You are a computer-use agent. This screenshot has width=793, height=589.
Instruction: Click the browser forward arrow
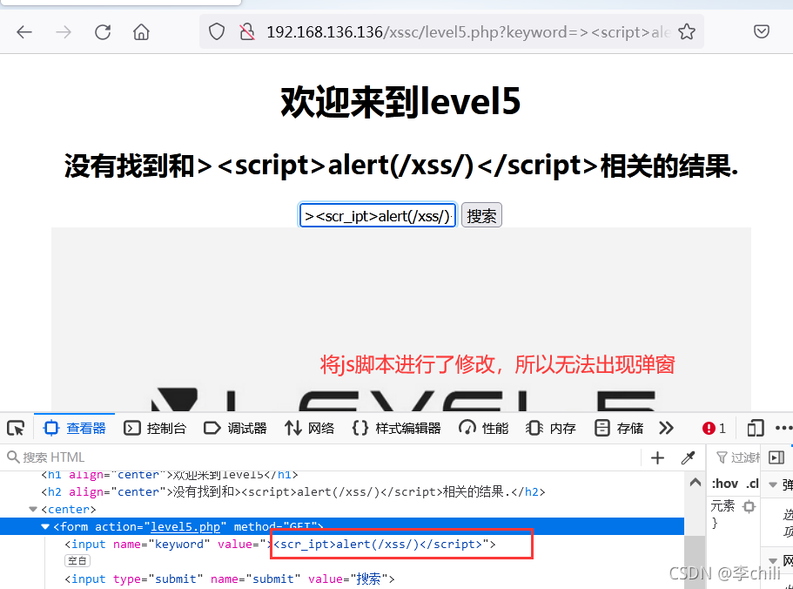(64, 32)
